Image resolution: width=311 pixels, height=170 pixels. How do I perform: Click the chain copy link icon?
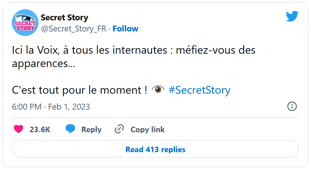pyautogui.click(x=119, y=129)
